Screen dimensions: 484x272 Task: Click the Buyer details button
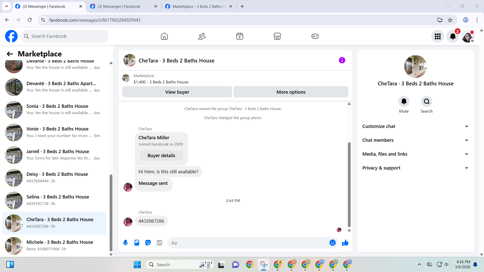[161, 155]
